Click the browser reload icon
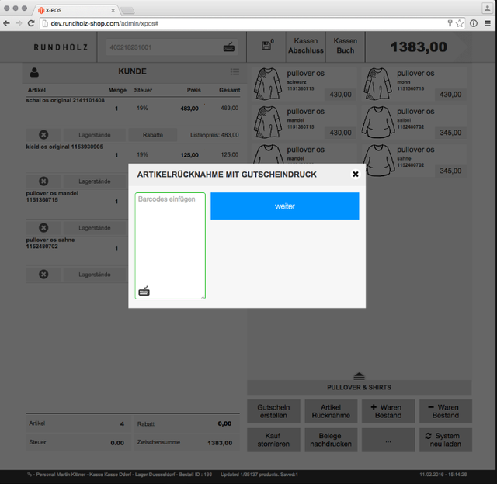497x484 pixels. (x=31, y=23)
